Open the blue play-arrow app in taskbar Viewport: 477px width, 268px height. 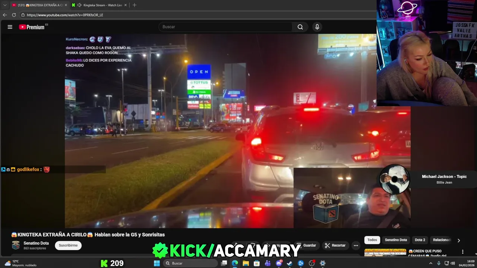(x=301, y=263)
